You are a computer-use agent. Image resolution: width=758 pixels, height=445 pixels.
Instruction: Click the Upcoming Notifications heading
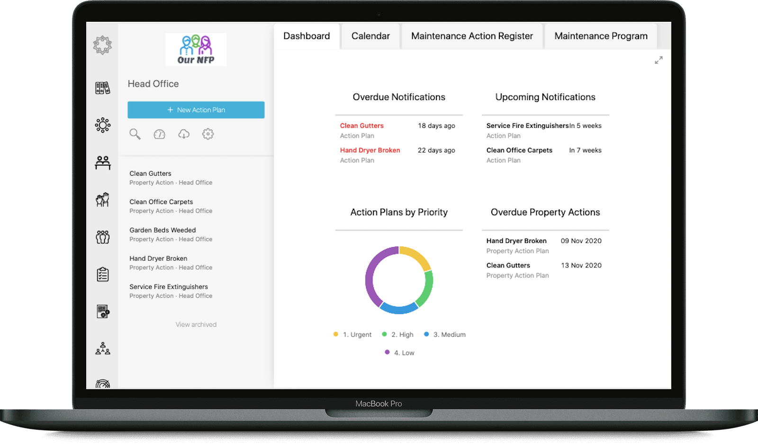click(545, 97)
